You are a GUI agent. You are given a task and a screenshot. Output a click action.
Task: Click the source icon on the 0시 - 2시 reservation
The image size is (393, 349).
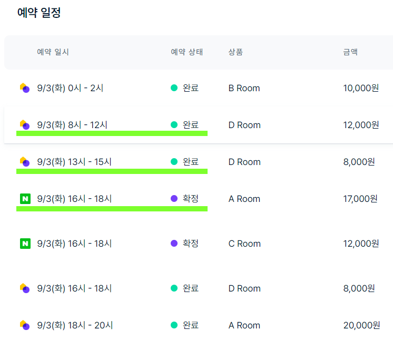(x=25, y=88)
